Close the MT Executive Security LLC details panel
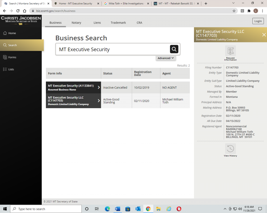267x213 pixels. [264, 35]
